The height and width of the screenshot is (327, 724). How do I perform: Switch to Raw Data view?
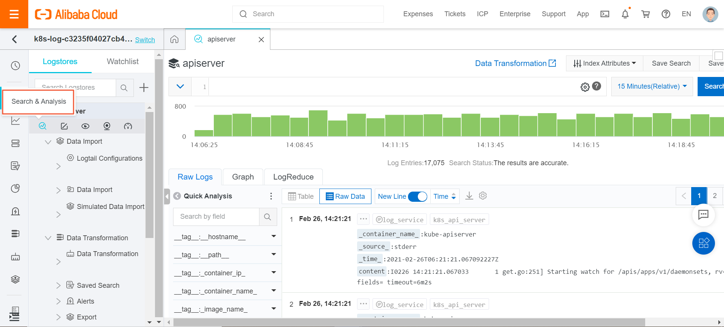pyautogui.click(x=345, y=197)
